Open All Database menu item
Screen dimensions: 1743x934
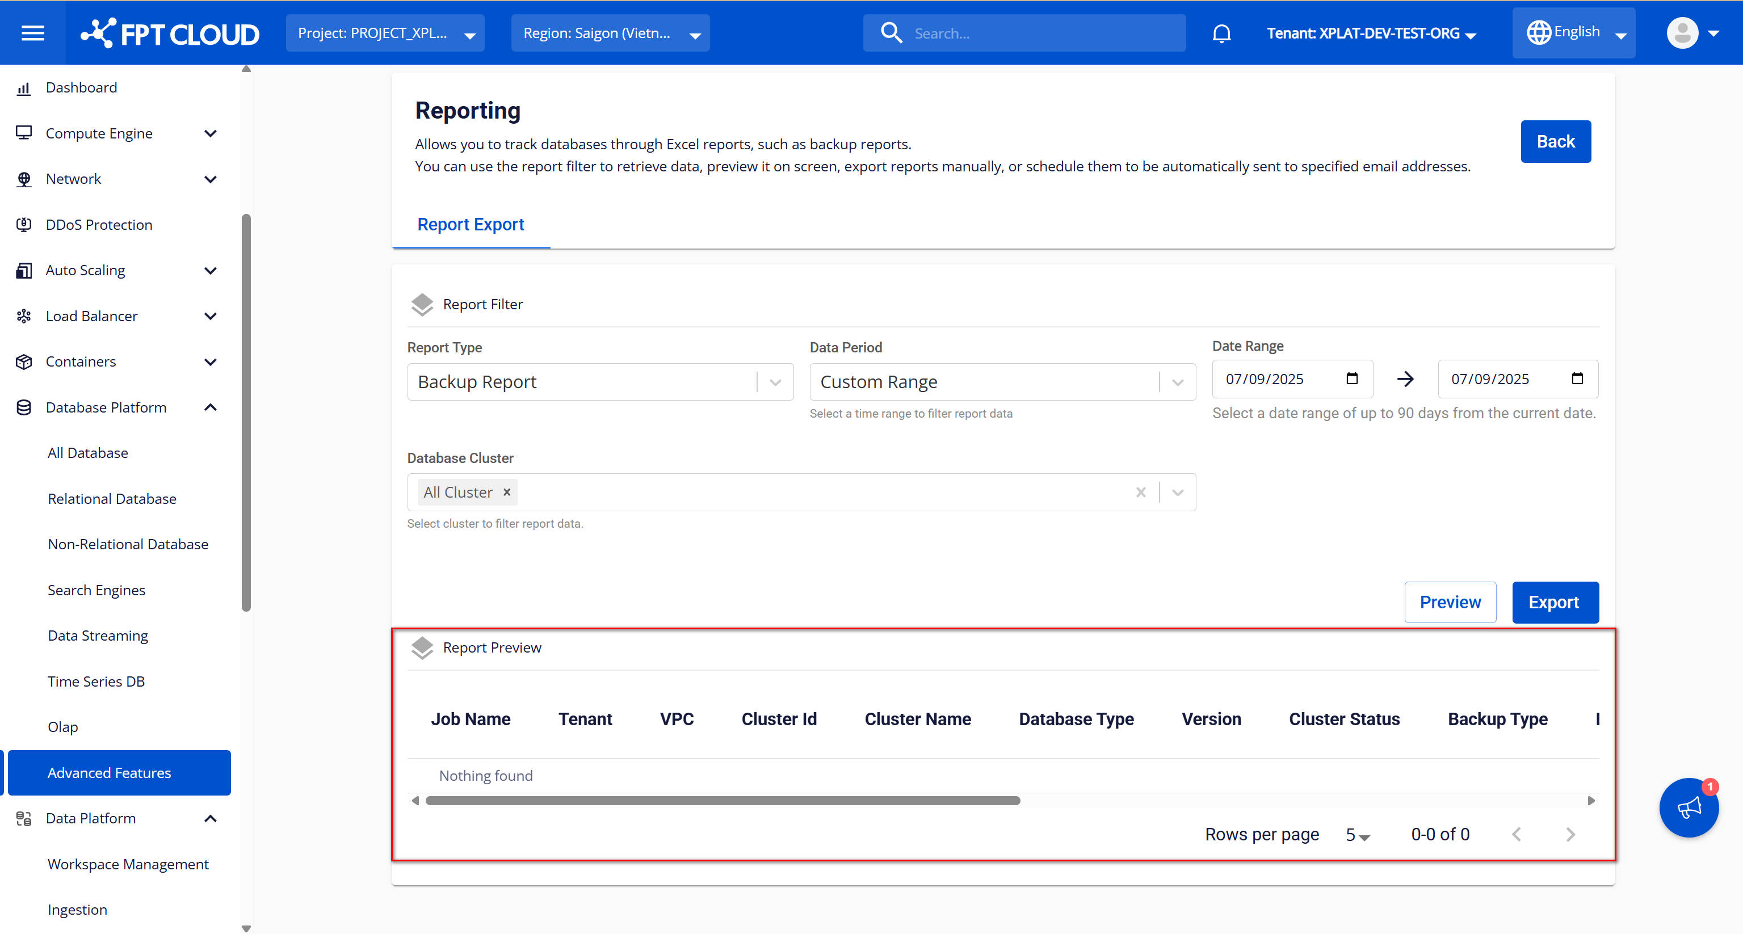pos(88,452)
